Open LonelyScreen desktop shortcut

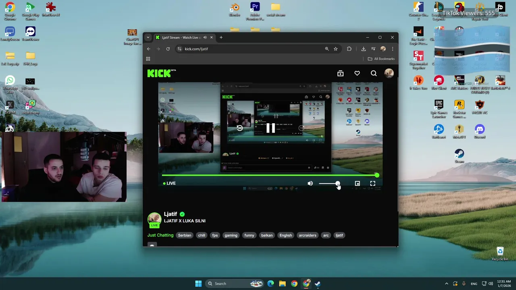(x=10, y=34)
